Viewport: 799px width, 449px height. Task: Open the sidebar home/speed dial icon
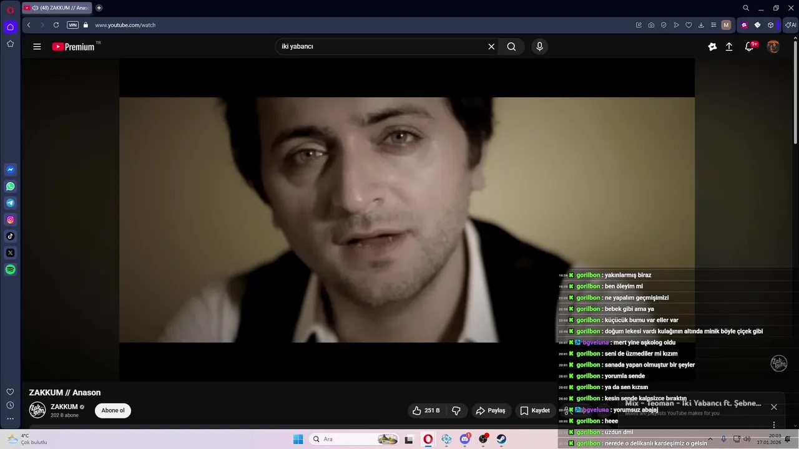tap(11, 27)
